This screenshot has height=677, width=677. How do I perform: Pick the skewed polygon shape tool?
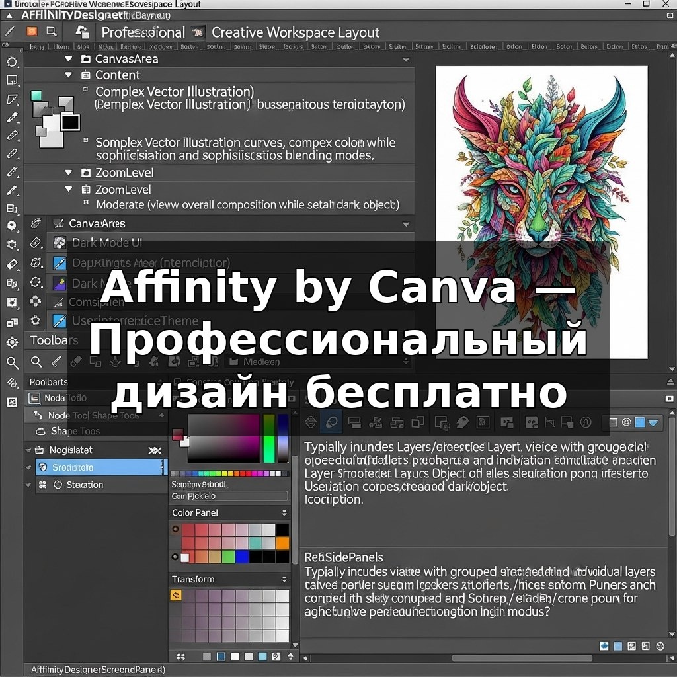[12, 99]
